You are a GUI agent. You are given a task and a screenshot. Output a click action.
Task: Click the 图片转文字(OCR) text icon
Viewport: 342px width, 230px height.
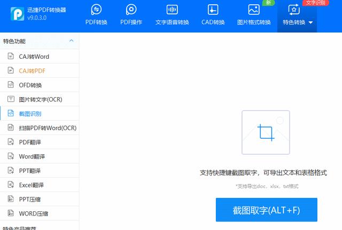11,99
